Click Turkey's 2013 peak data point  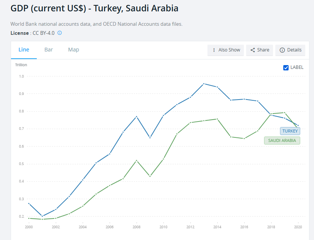(204, 84)
